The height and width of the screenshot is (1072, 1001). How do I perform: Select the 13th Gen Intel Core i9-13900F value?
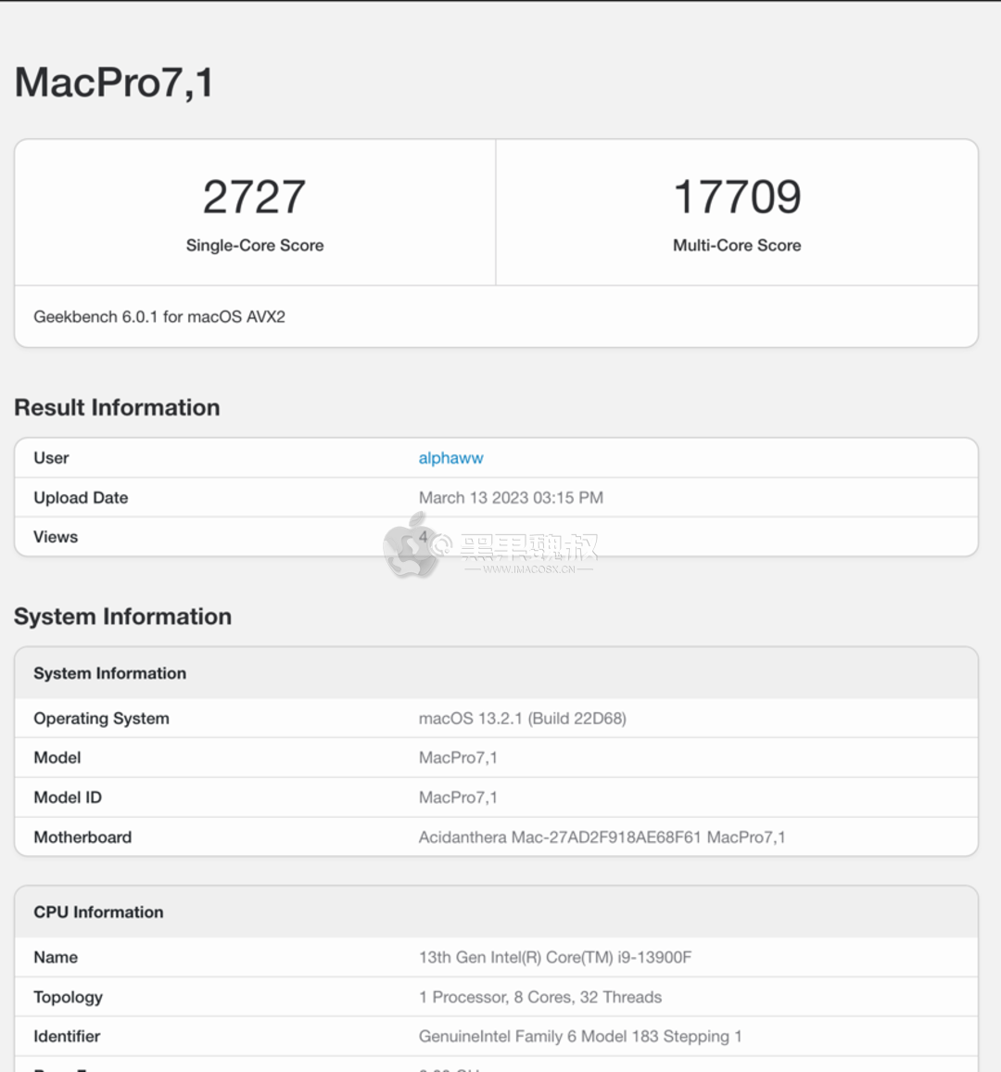coord(555,958)
